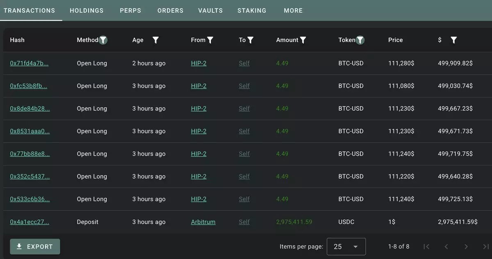
Task: Open the To column filter
Action: pos(251,40)
